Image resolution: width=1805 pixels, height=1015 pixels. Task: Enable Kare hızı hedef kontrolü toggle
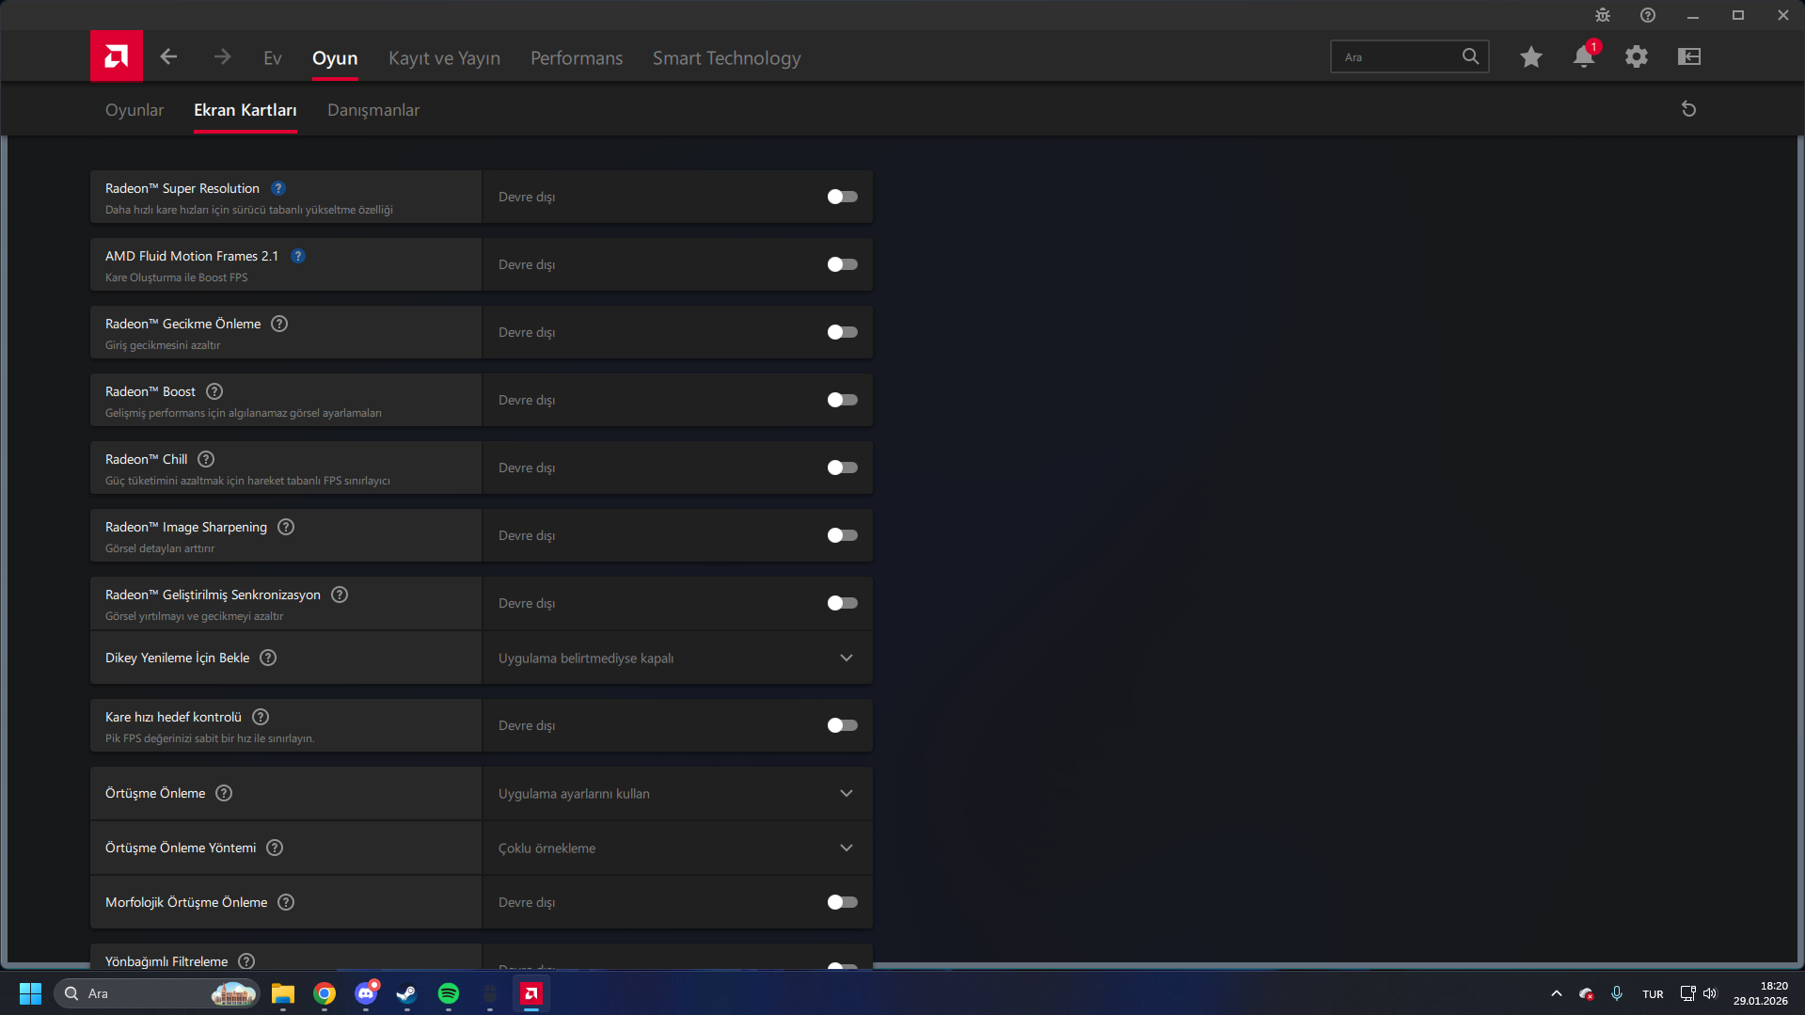[x=842, y=725]
